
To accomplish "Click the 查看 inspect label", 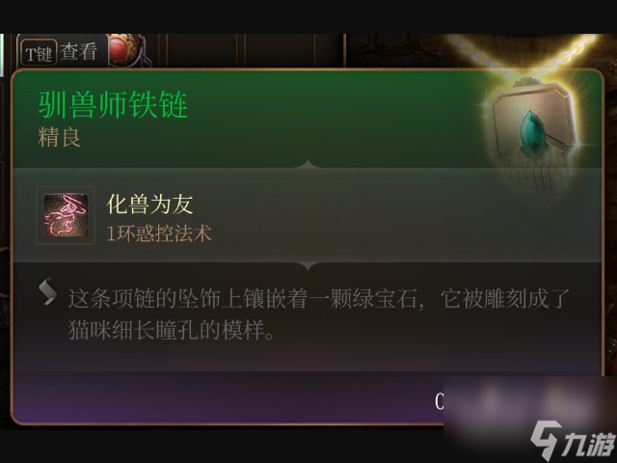I will 79,52.
